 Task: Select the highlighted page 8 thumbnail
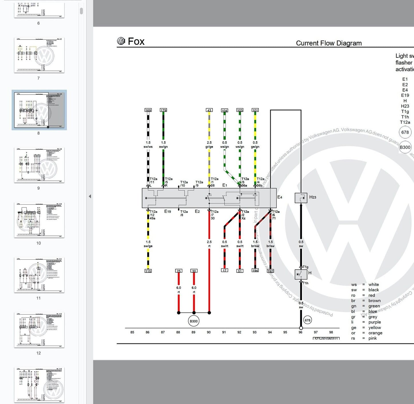point(39,110)
